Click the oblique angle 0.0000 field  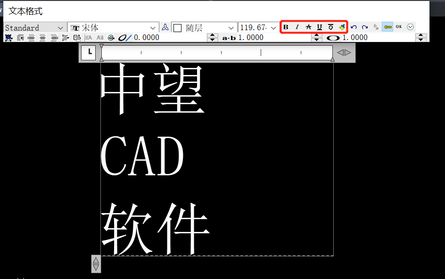pos(170,37)
